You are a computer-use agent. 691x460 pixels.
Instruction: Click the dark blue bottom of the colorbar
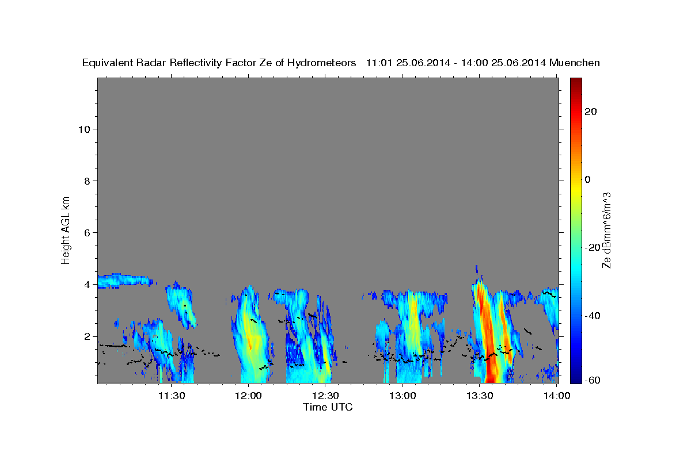click(576, 378)
